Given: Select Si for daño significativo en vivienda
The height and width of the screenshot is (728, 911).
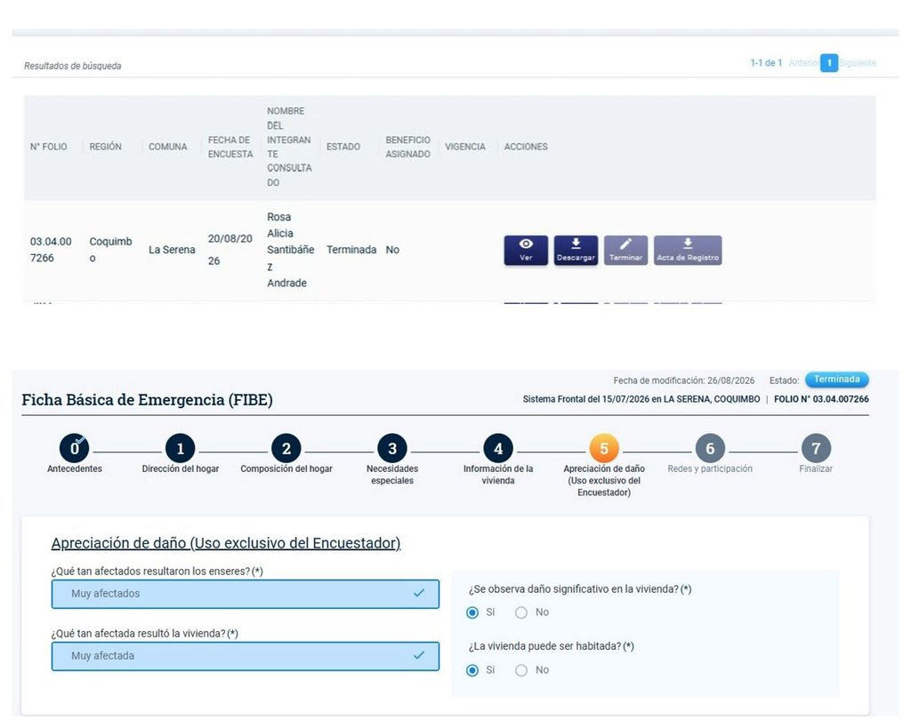Looking at the screenshot, I should click(472, 612).
